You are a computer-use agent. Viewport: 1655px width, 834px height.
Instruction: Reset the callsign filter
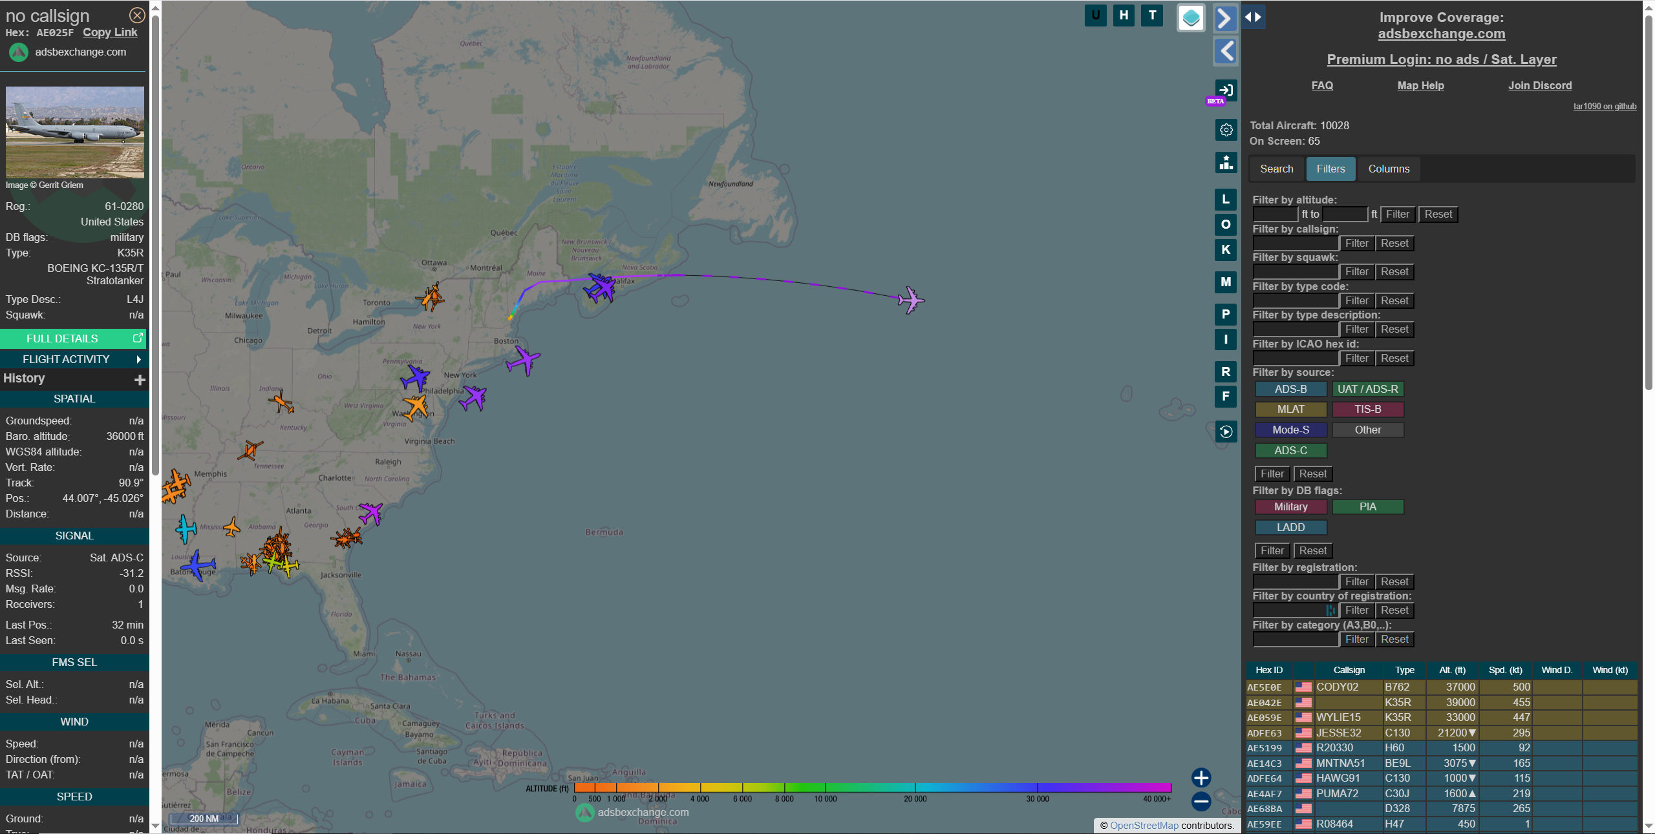click(1394, 244)
